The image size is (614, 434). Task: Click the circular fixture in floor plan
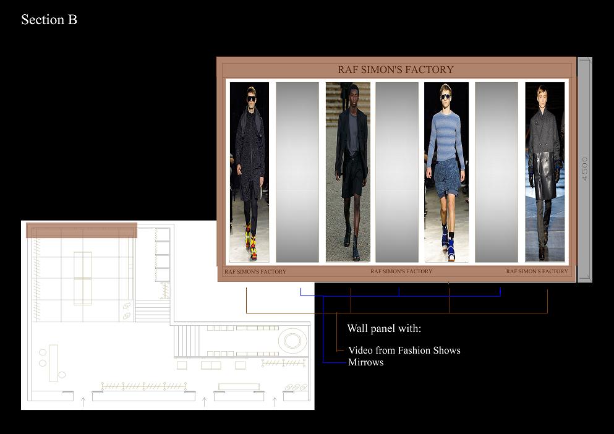[x=292, y=341]
